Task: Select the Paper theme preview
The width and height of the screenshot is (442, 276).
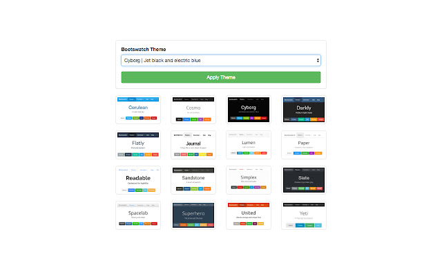Action: click(304, 145)
